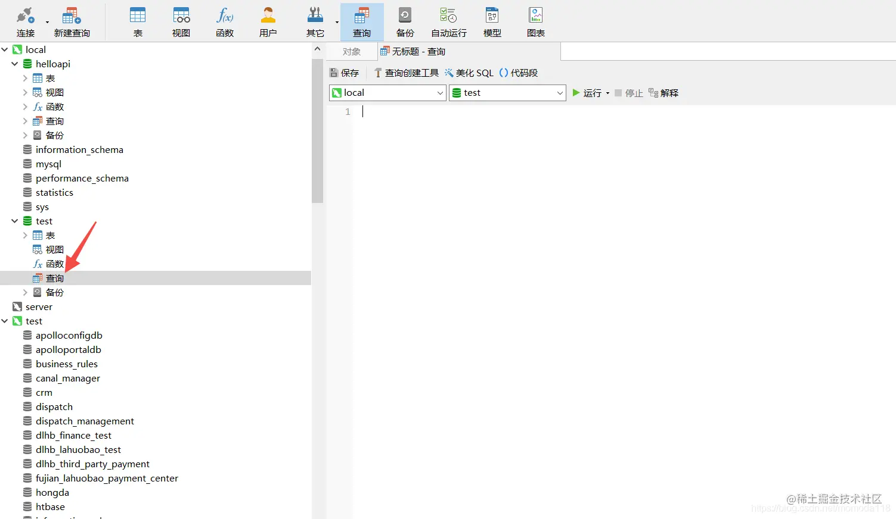Select the information_schema database
896x519 pixels.
73,149
